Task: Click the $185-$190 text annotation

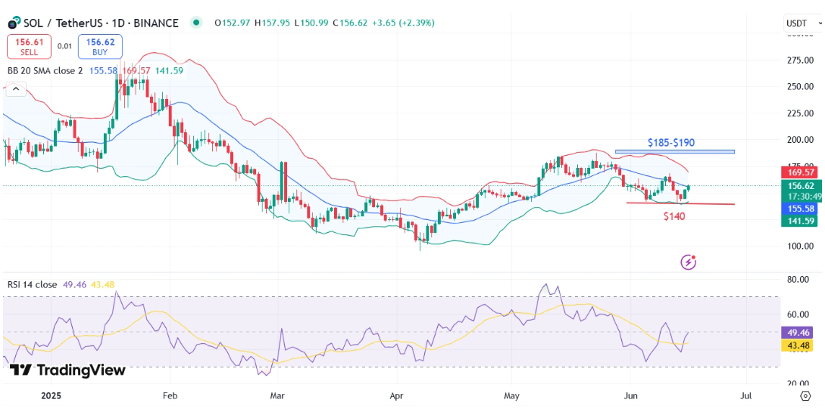Action: pos(670,142)
